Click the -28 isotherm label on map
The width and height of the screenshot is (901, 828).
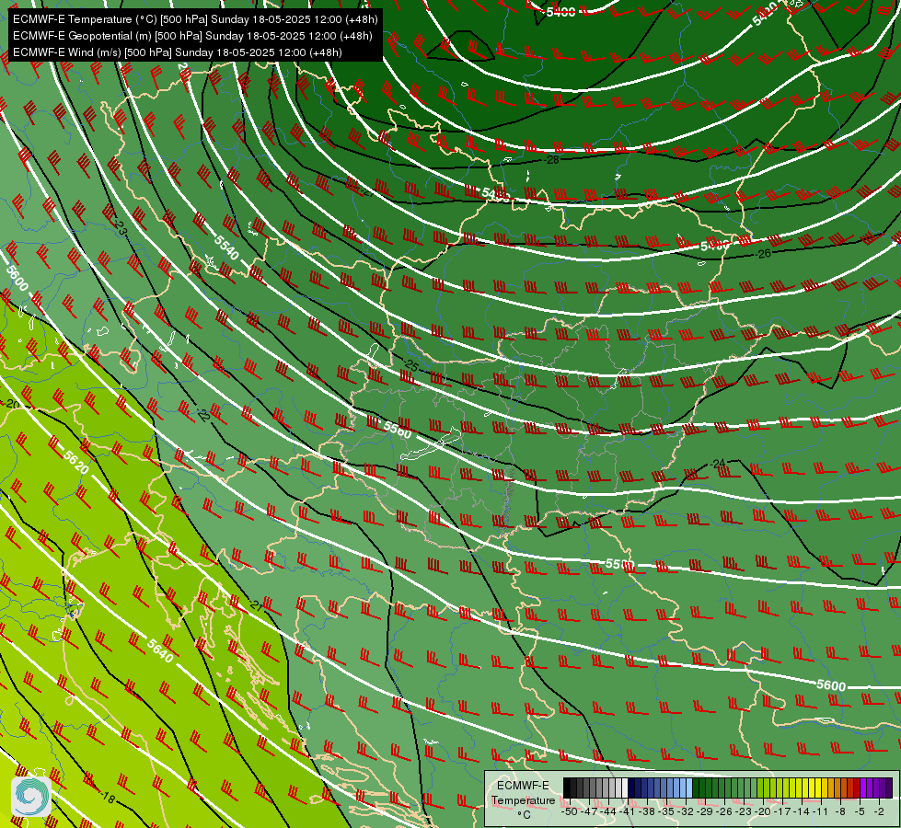coord(552,160)
